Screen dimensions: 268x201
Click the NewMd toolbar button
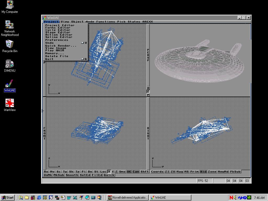pyautogui.click(x=223, y=172)
